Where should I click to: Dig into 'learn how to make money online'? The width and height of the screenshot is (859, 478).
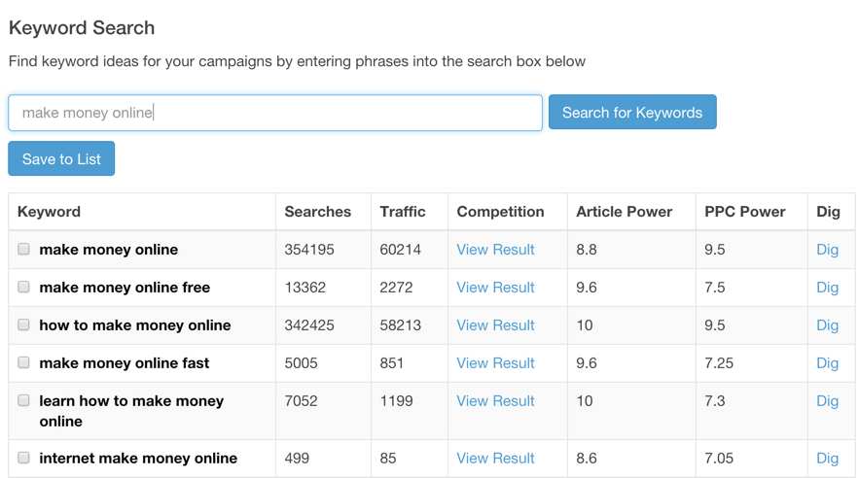827,401
